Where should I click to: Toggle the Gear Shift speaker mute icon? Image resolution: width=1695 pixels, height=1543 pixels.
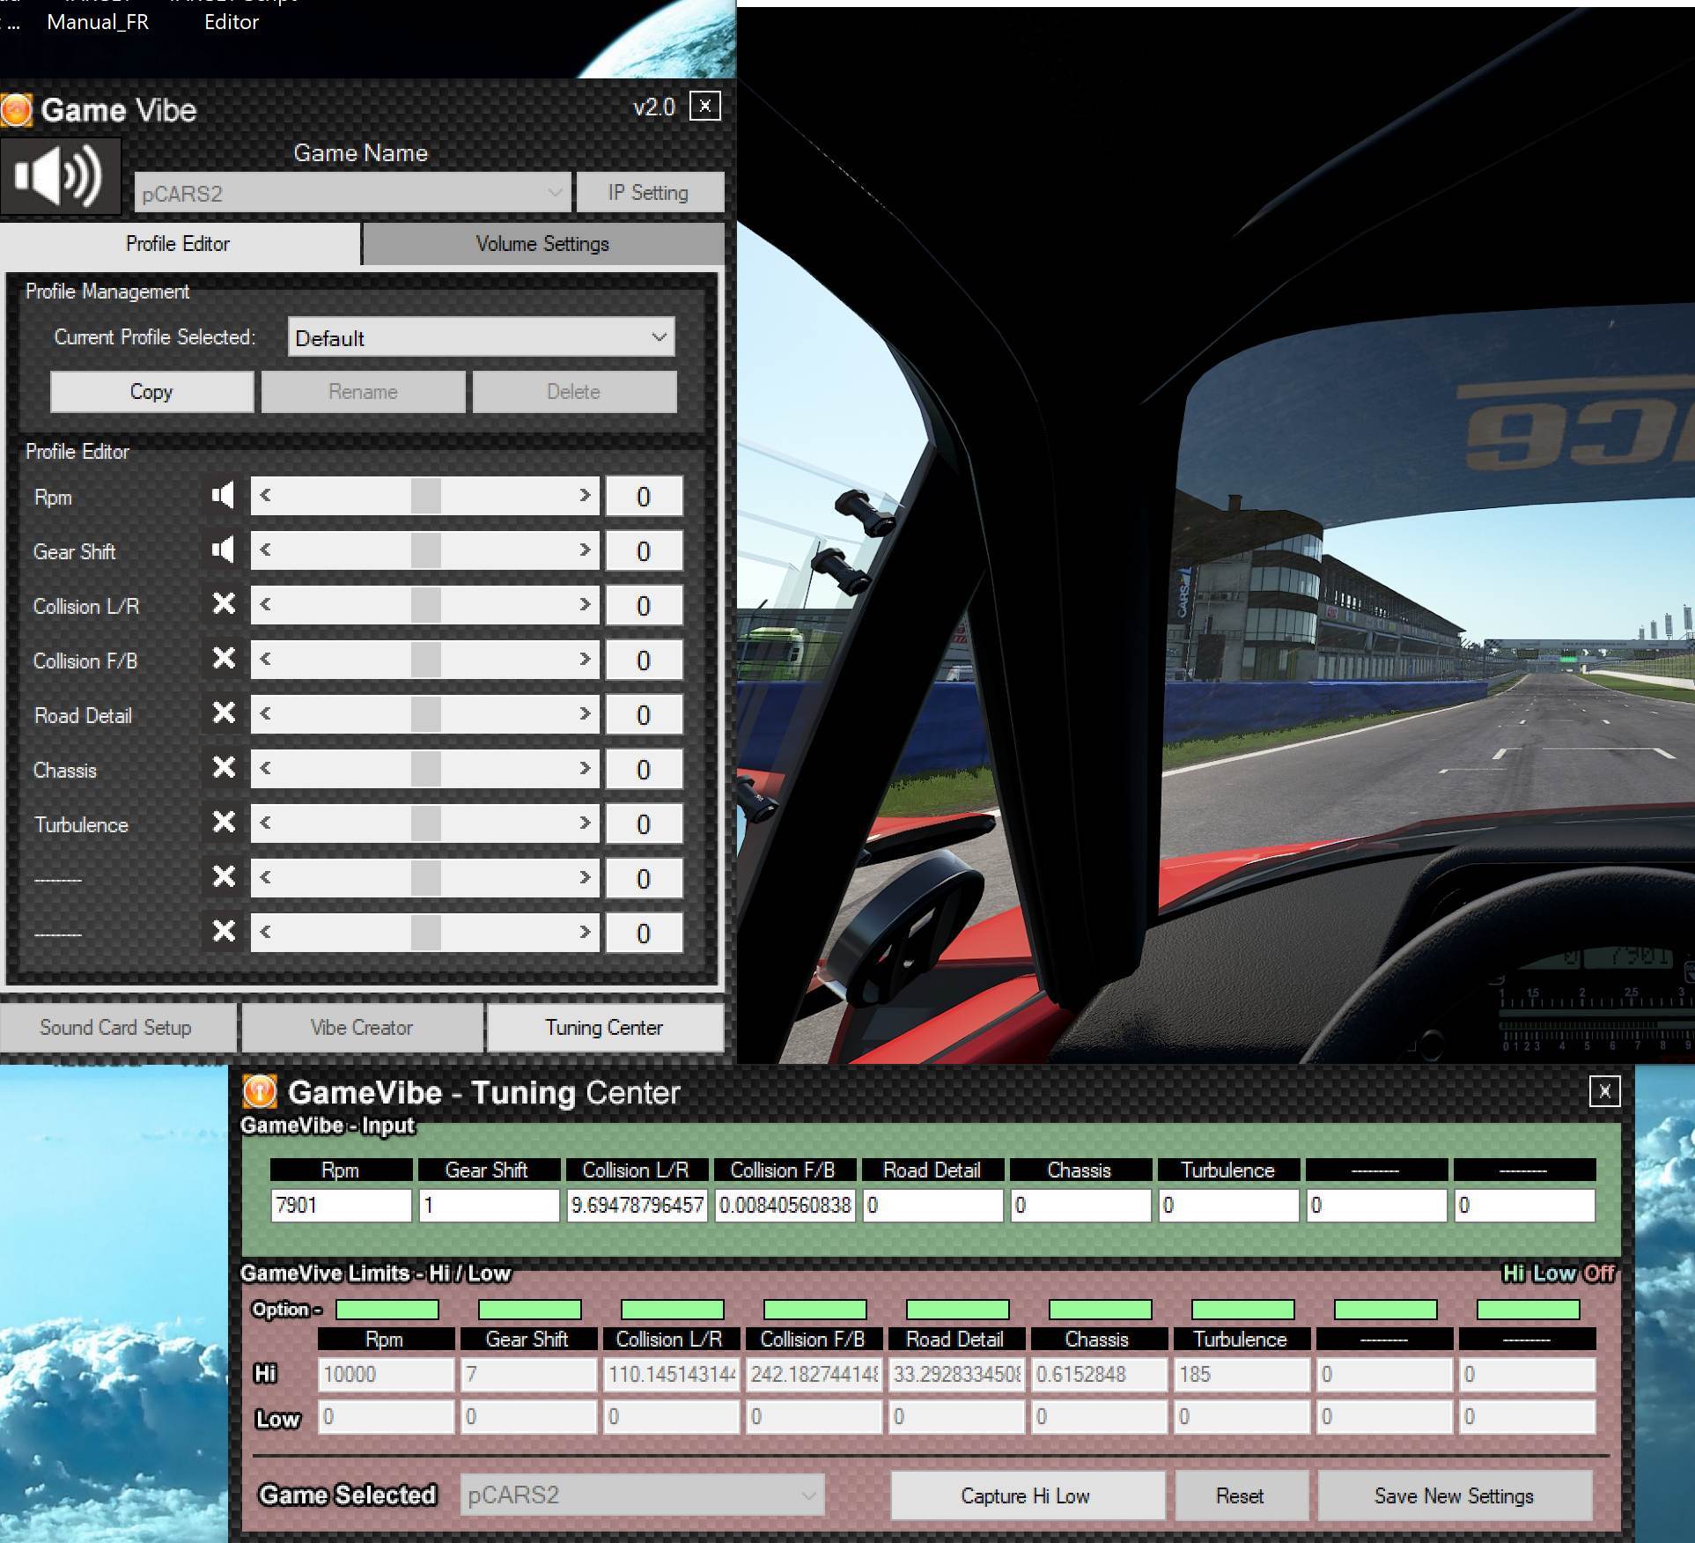[x=223, y=550]
